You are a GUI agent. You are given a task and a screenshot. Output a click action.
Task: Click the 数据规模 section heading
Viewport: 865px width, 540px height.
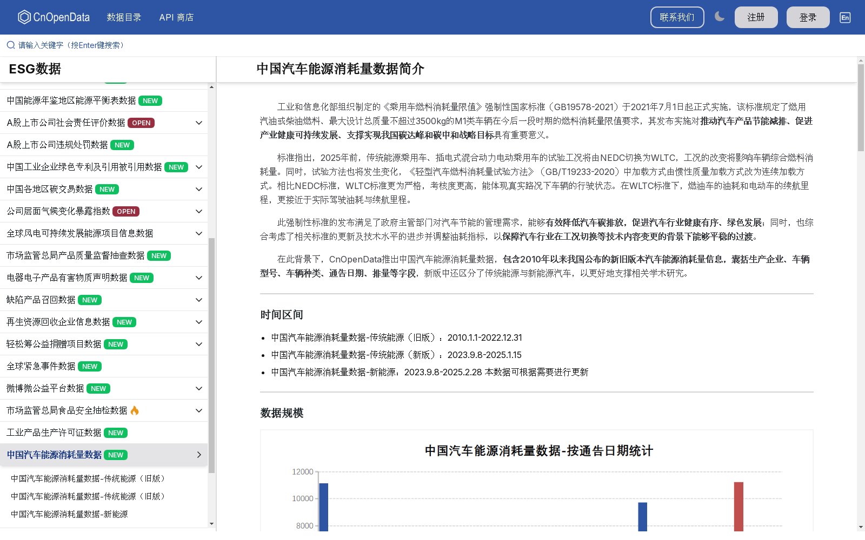point(282,413)
